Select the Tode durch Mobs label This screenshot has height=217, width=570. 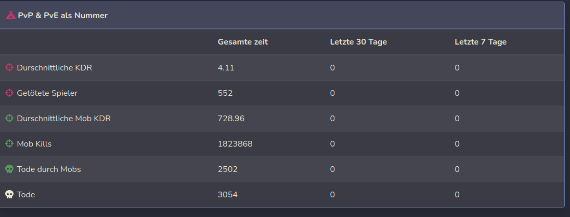tap(48, 169)
